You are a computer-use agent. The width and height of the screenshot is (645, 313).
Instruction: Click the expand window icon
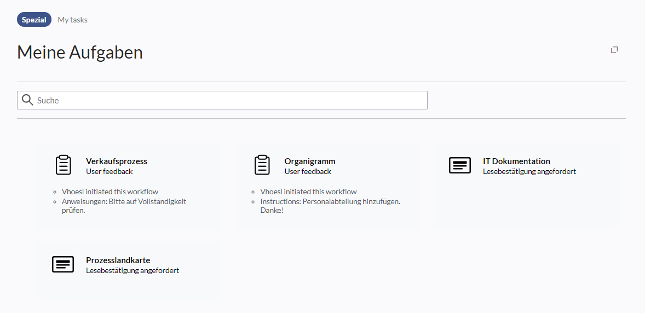(x=614, y=50)
